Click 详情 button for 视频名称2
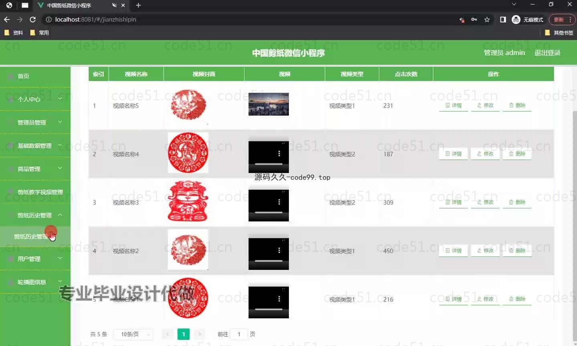Viewport: 577px width, 346px height. tap(453, 251)
